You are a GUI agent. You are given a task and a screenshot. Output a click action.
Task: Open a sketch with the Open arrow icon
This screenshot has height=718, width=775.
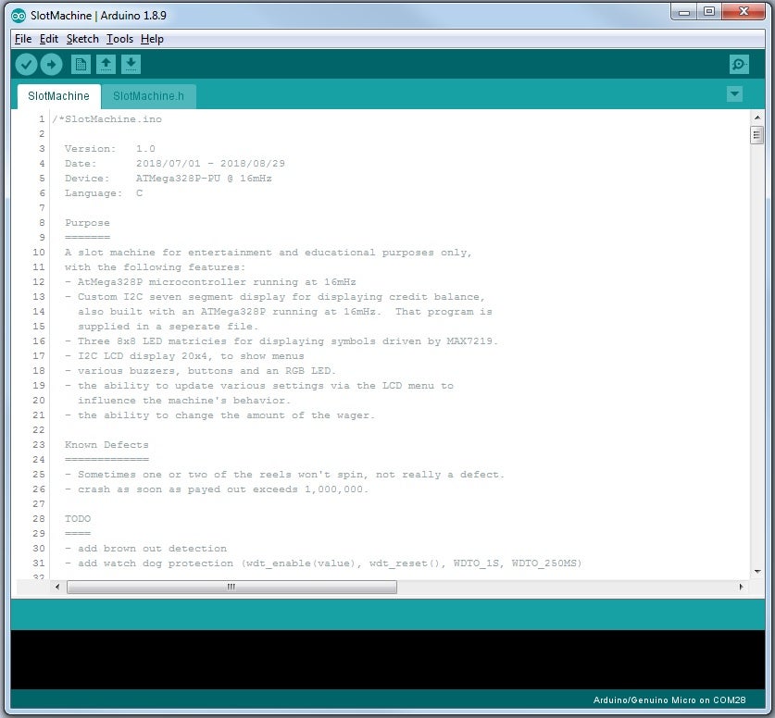(106, 64)
